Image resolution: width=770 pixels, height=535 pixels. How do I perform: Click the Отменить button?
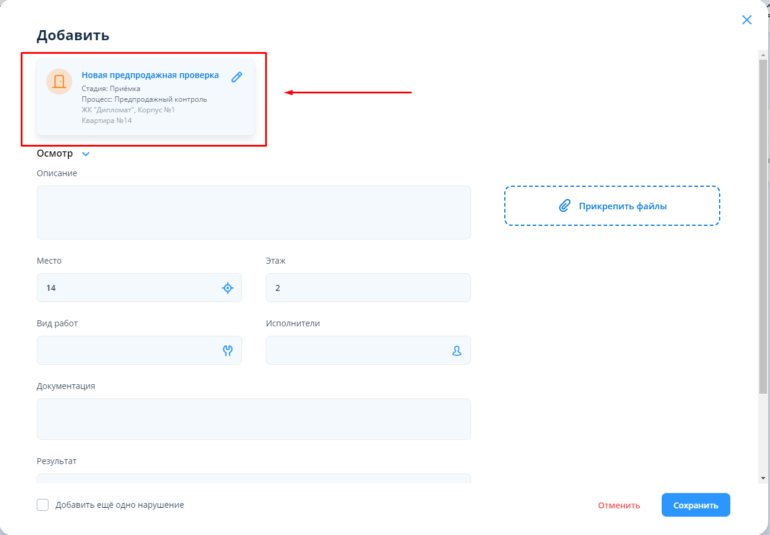pyautogui.click(x=619, y=505)
